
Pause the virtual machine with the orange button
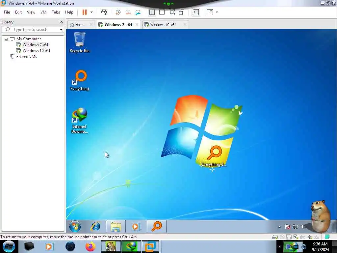click(85, 12)
